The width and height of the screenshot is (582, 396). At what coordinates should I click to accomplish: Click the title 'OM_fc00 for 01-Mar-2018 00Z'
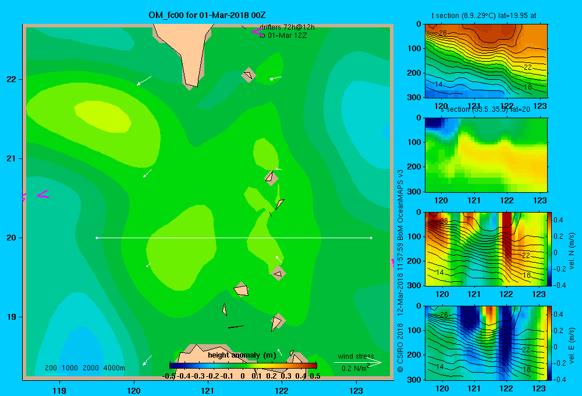coord(207,15)
